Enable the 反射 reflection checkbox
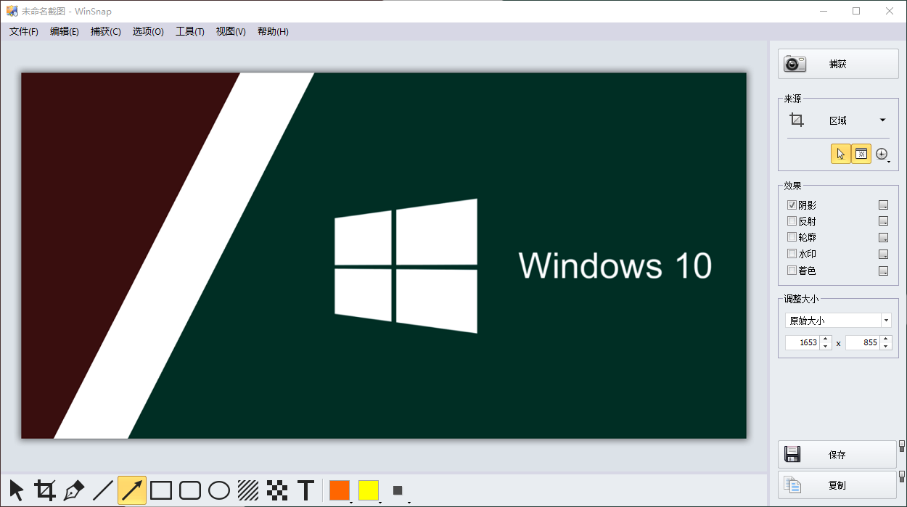The width and height of the screenshot is (907, 507). click(792, 221)
